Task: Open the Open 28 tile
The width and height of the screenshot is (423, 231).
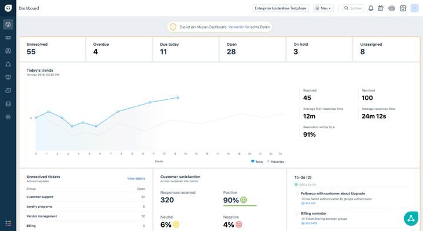Action: click(x=253, y=49)
